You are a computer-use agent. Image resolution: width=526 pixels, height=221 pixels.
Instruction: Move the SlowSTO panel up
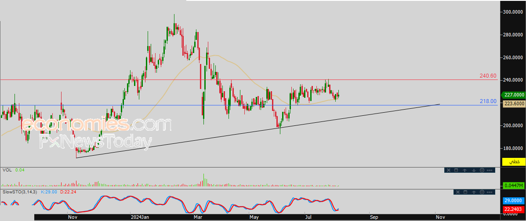474,192
